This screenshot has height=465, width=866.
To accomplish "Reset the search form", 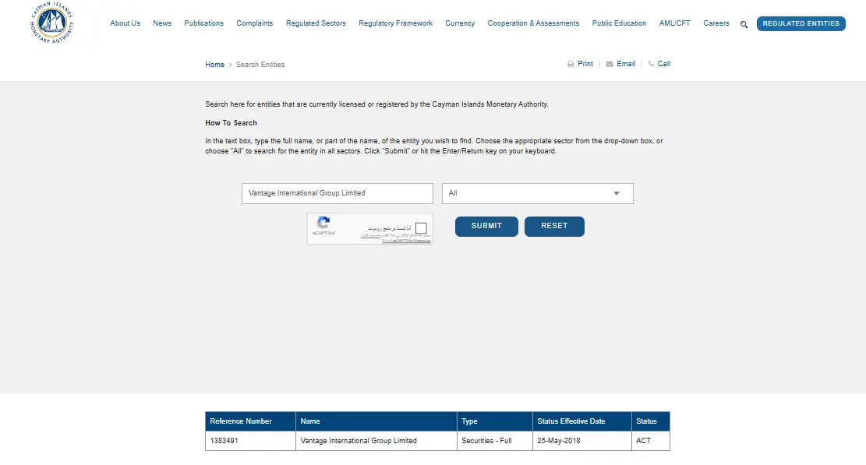I will coord(554,226).
